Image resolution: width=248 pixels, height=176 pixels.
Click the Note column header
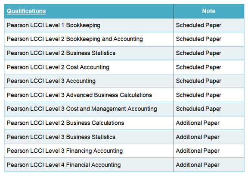tap(209, 11)
